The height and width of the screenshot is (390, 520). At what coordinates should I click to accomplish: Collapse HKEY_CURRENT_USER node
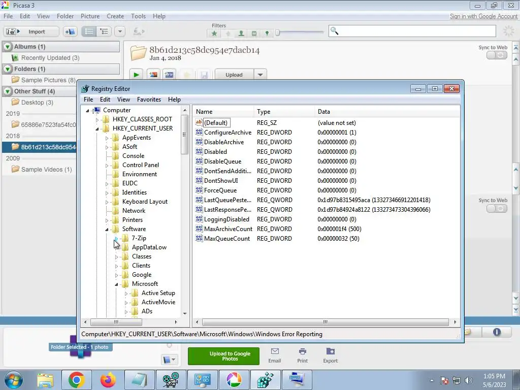coord(97,128)
